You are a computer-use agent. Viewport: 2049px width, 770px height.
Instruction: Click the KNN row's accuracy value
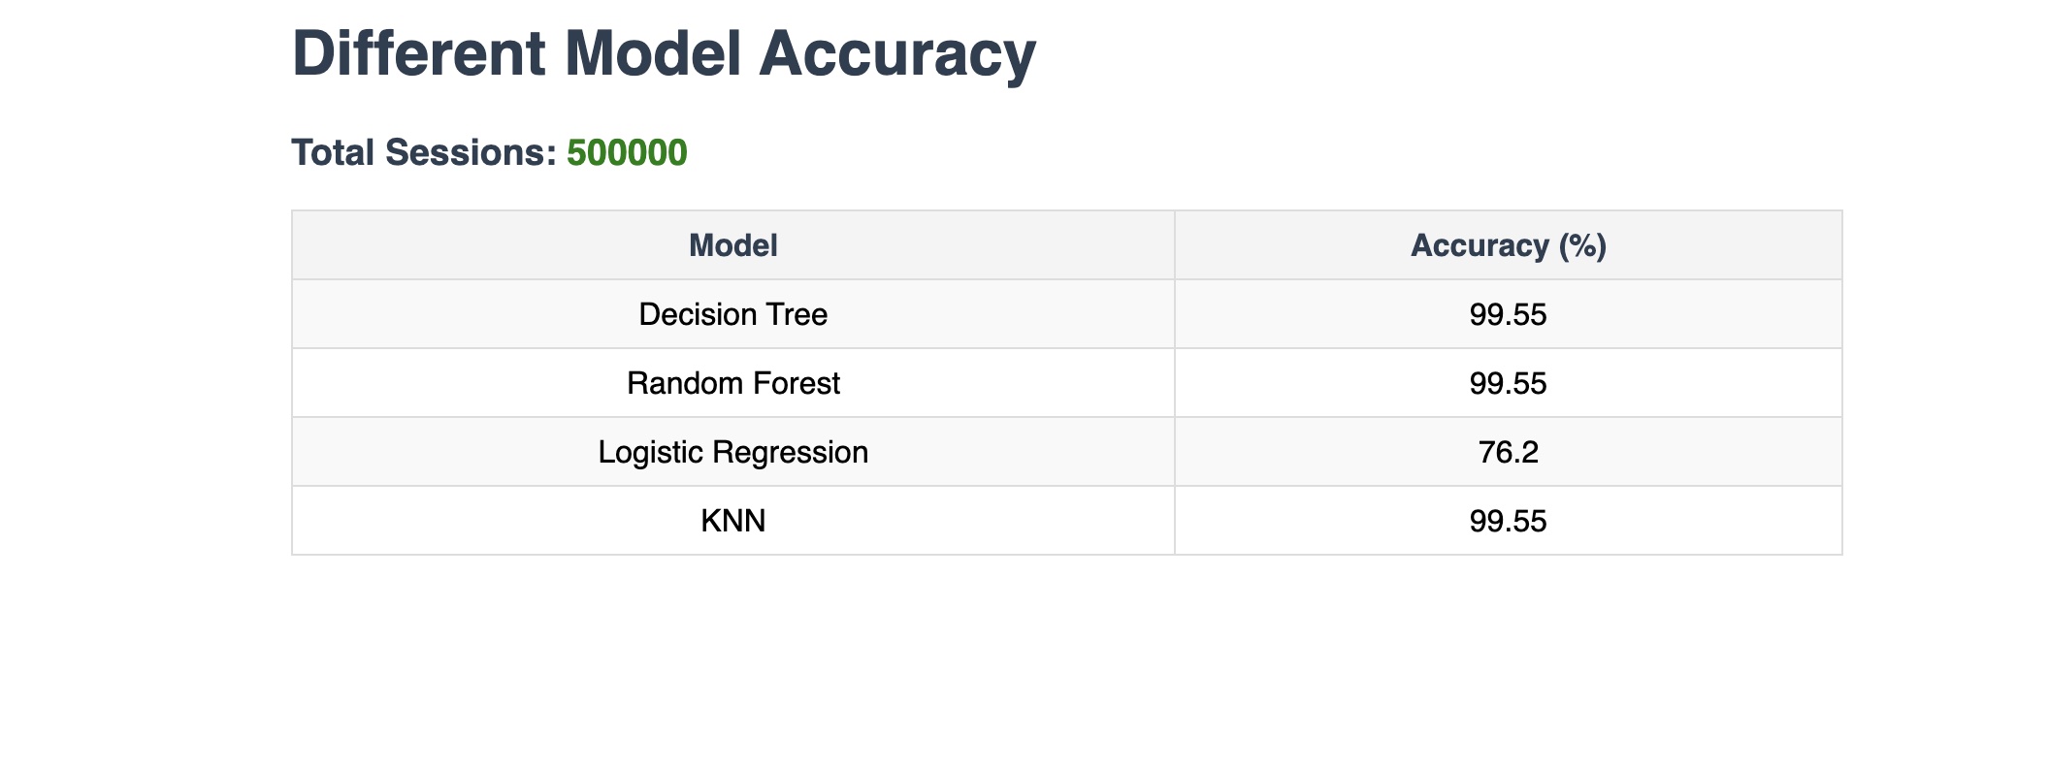coord(1508,521)
